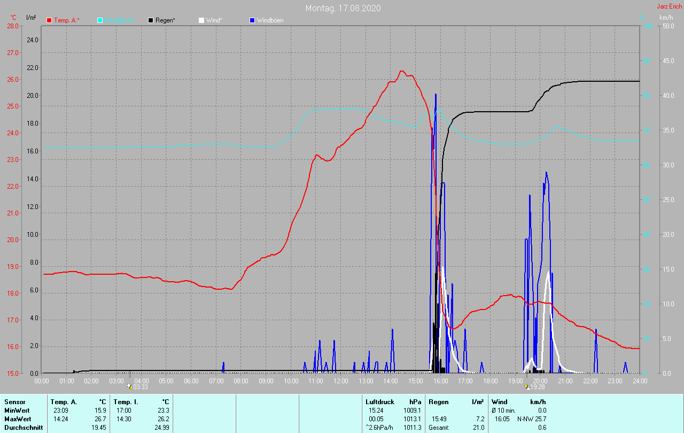Click the '24:00' time axis label
This screenshot has width=684, height=433.
click(640, 381)
